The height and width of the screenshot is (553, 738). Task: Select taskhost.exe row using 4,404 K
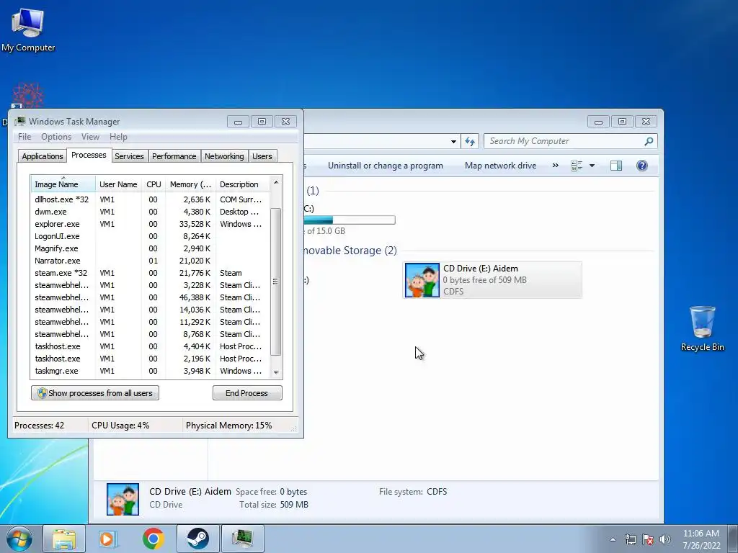(x=151, y=346)
